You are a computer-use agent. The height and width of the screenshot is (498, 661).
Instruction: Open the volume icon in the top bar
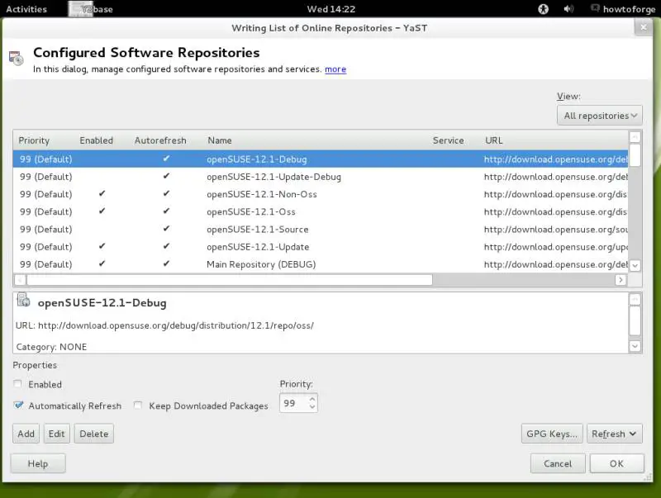568,9
